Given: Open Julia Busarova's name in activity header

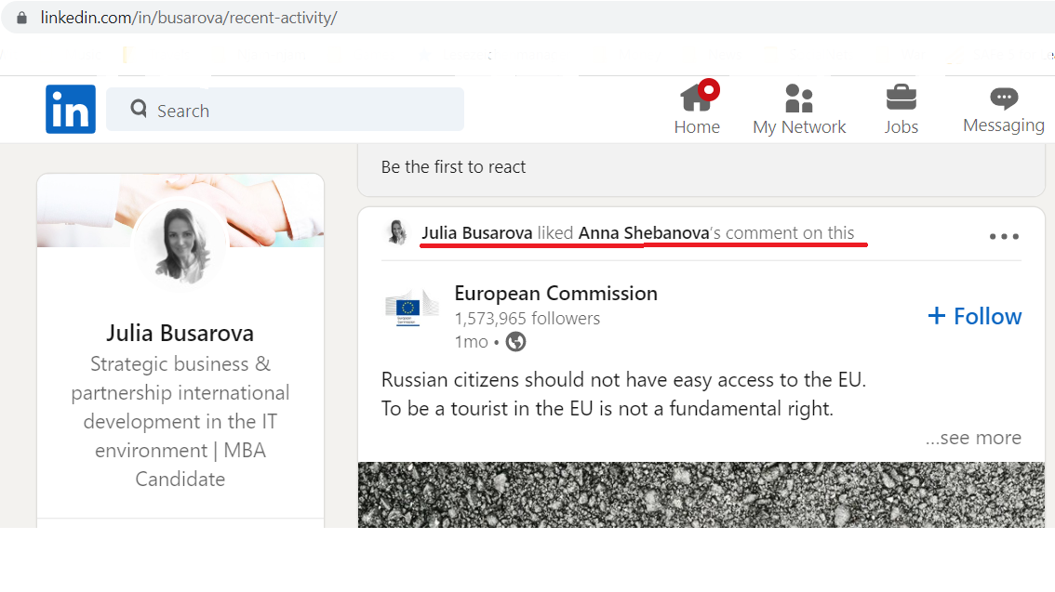Looking at the screenshot, I should 477,232.
